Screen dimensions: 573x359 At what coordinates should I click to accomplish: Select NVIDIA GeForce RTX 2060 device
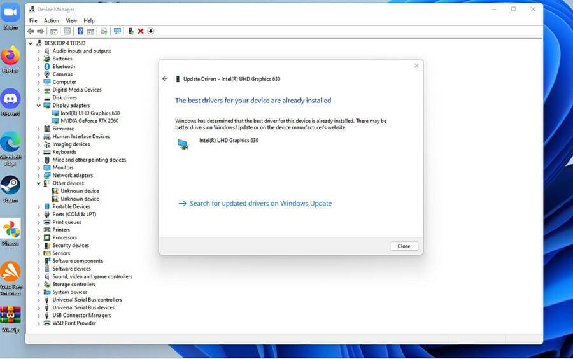click(89, 121)
